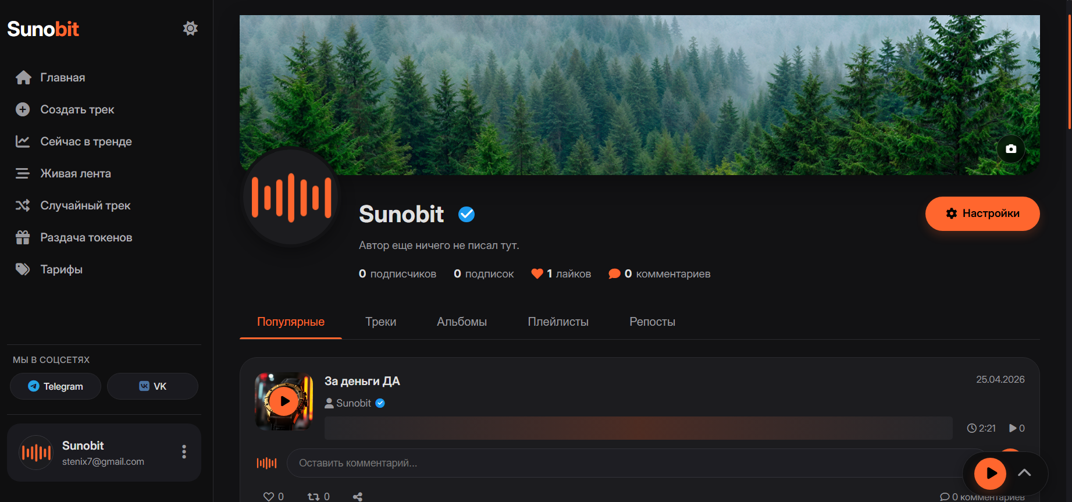Like the track with heart icon

(269, 496)
